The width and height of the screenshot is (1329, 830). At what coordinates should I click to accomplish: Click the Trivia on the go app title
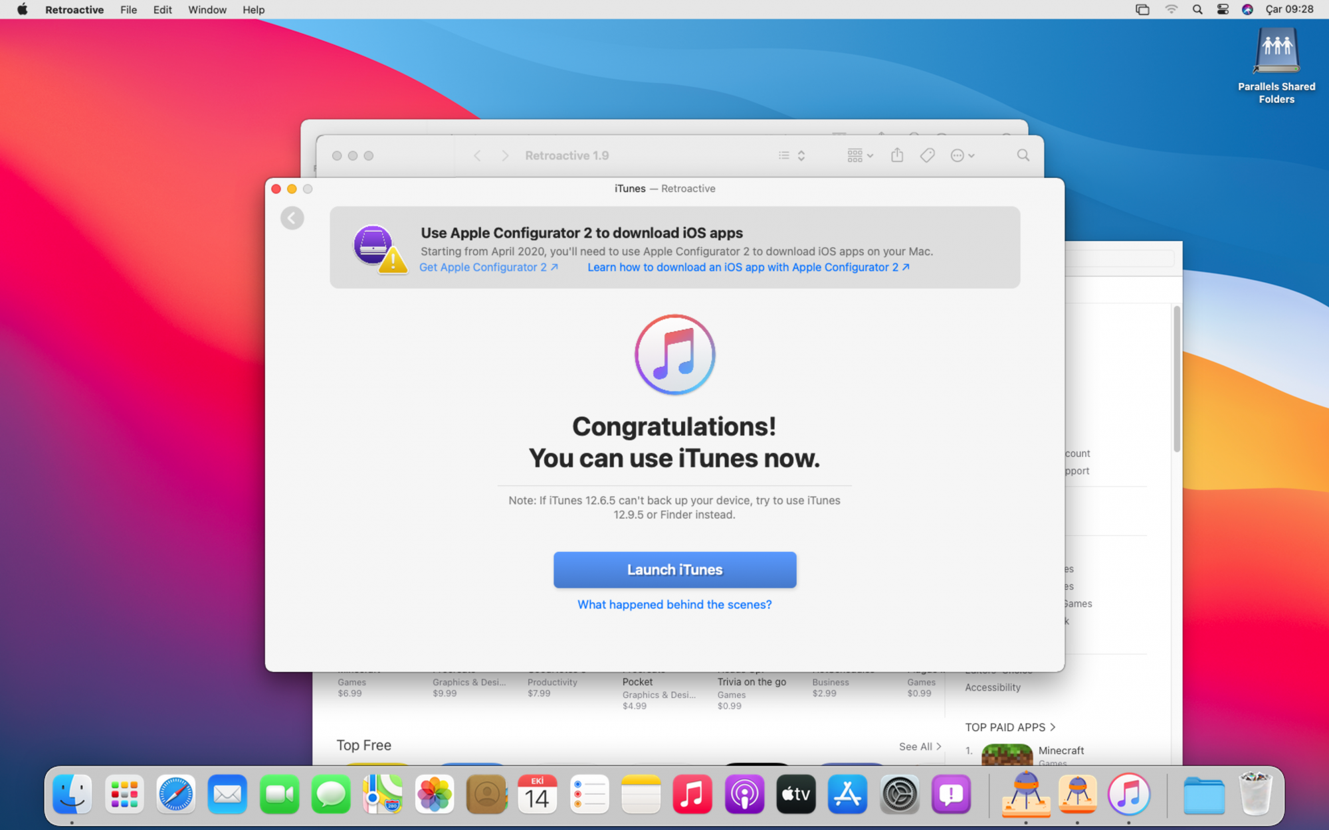tap(752, 682)
